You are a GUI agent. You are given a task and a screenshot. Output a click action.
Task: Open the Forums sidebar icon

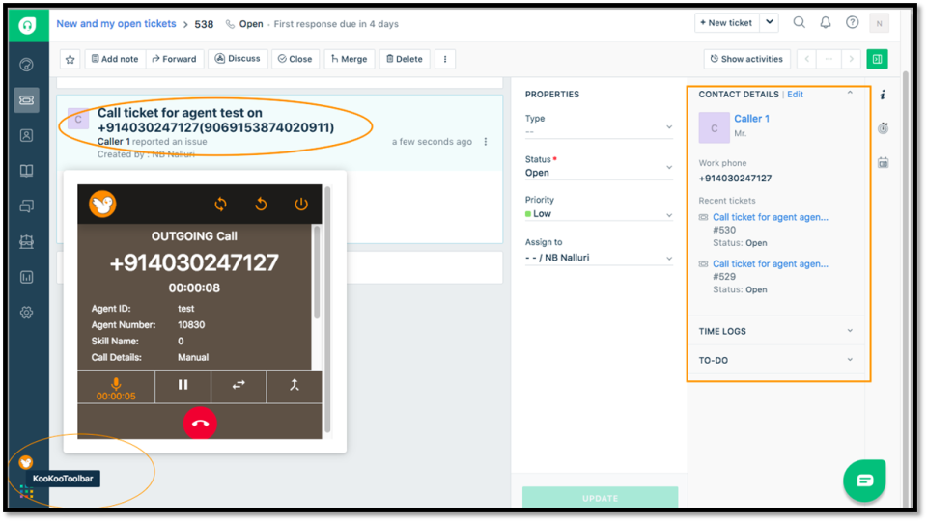pyautogui.click(x=27, y=206)
